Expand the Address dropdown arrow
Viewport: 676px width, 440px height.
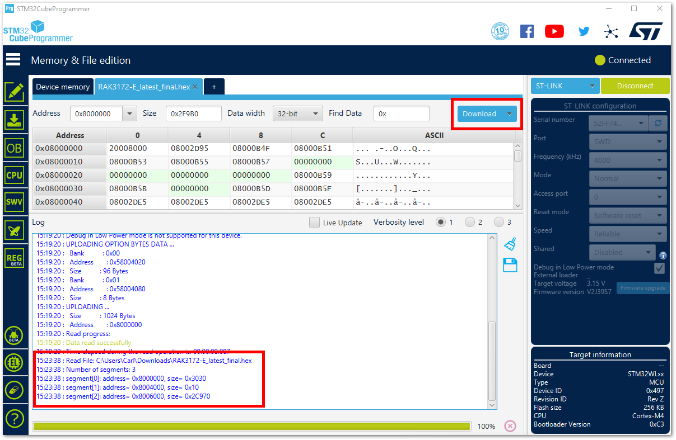pyautogui.click(x=130, y=113)
